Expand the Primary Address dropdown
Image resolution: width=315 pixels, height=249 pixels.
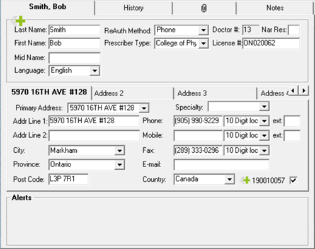[x=144, y=108]
